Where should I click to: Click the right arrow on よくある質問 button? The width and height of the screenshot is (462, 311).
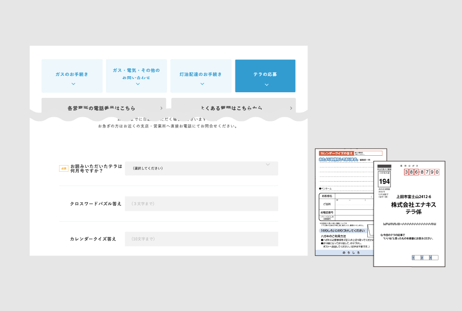(x=291, y=108)
